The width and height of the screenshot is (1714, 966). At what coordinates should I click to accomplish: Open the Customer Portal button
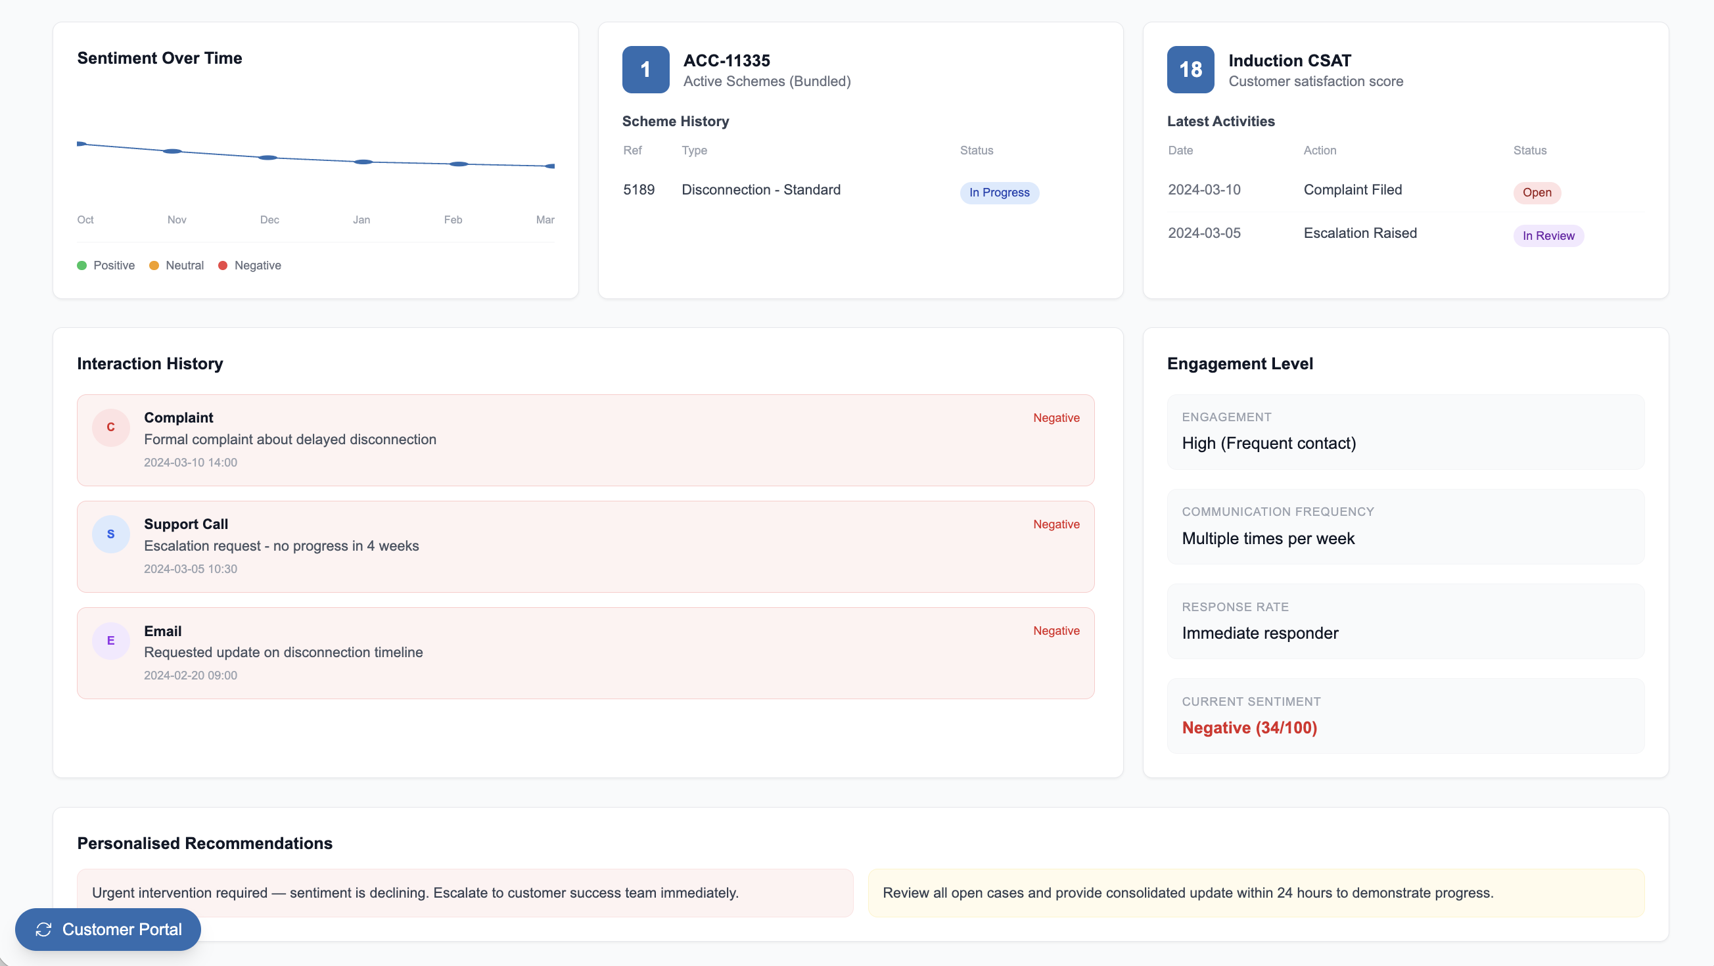point(108,929)
